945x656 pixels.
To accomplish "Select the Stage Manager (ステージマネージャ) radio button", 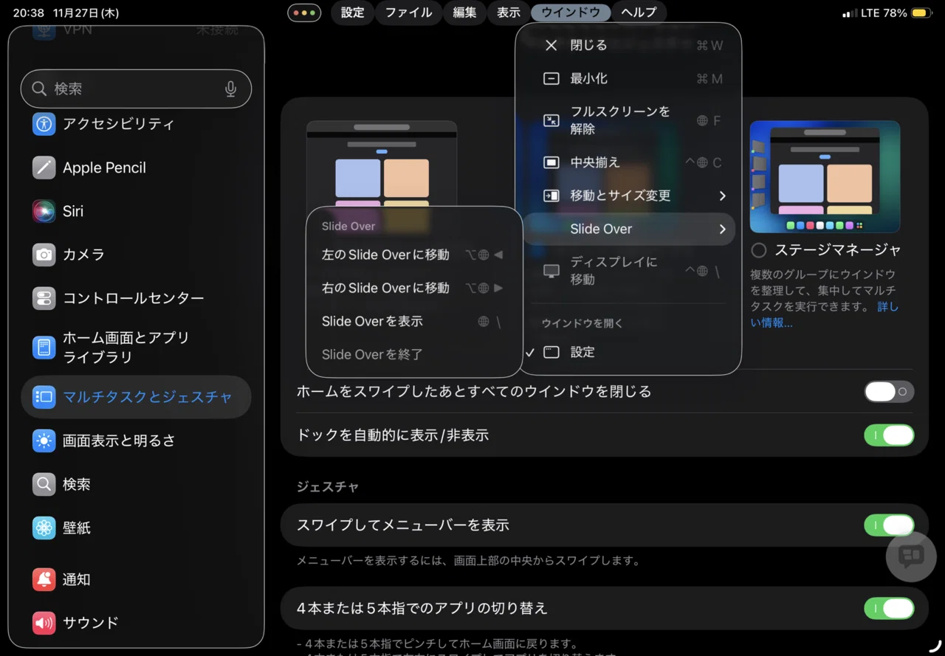I will point(758,250).
